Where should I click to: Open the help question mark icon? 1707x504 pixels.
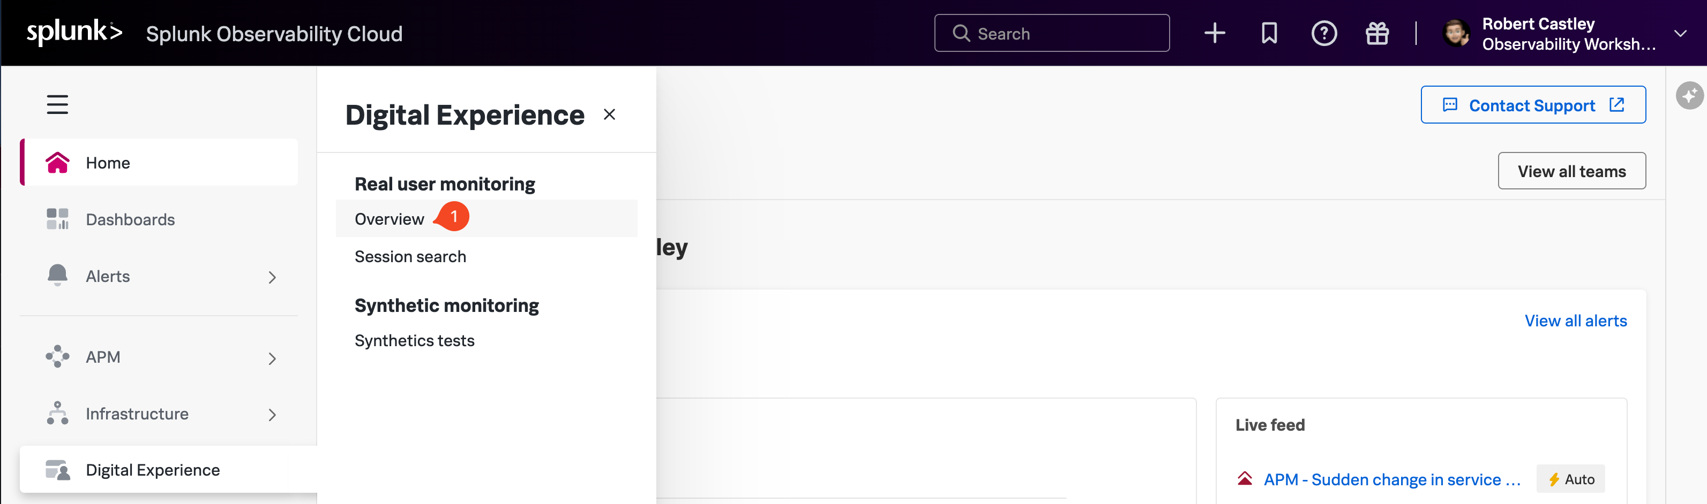pos(1323,33)
